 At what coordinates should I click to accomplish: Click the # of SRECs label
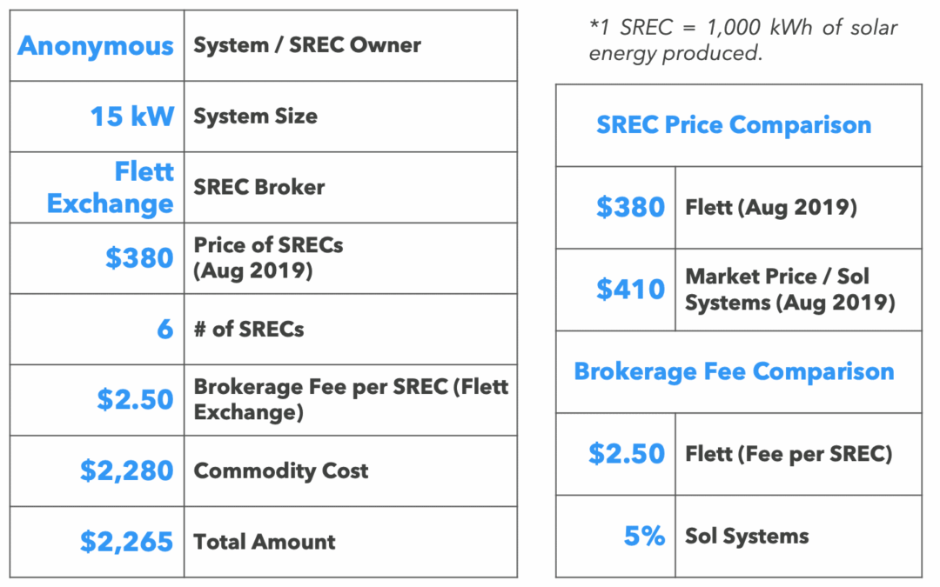(x=248, y=330)
